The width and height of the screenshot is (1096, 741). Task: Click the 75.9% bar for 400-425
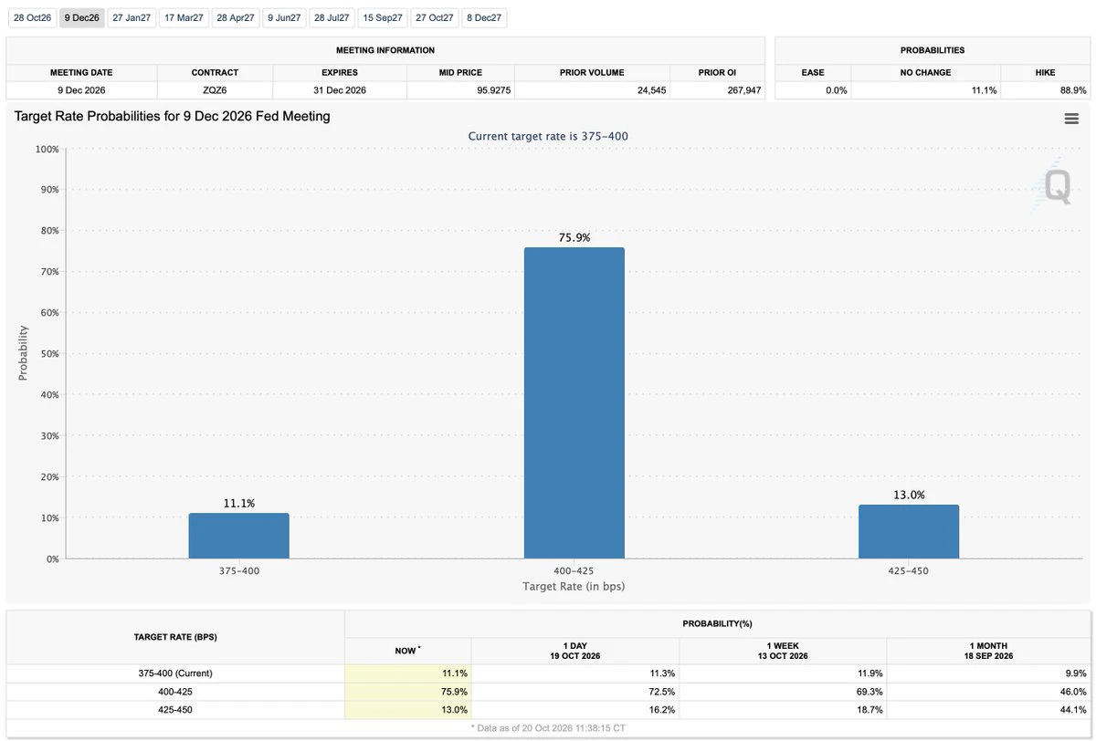point(574,402)
